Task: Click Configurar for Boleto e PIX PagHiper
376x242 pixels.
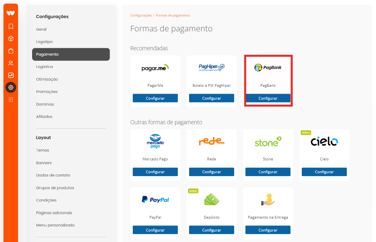Action: pyautogui.click(x=211, y=98)
